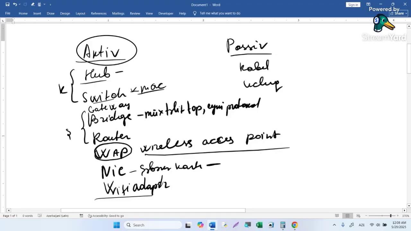411x231 pixels.
Task: Switch to the Review tab
Action: coord(135,13)
